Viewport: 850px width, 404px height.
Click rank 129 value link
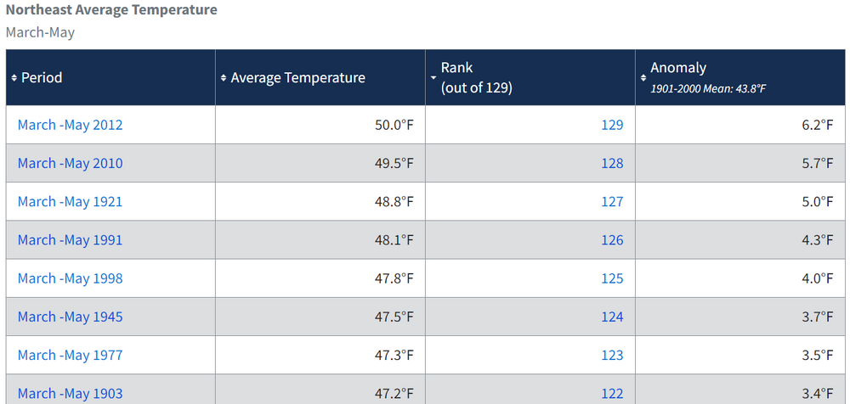pos(612,125)
